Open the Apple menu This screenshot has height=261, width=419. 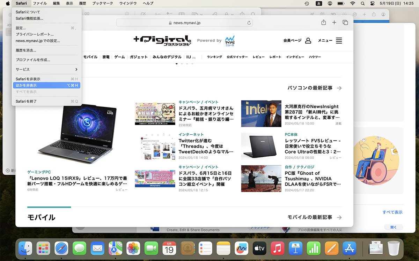point(7,3)
